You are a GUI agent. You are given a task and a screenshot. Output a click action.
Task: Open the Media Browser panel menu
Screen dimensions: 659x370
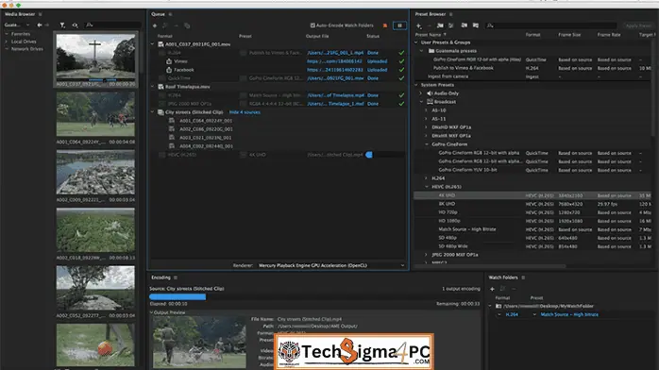(x=41, y=14)
